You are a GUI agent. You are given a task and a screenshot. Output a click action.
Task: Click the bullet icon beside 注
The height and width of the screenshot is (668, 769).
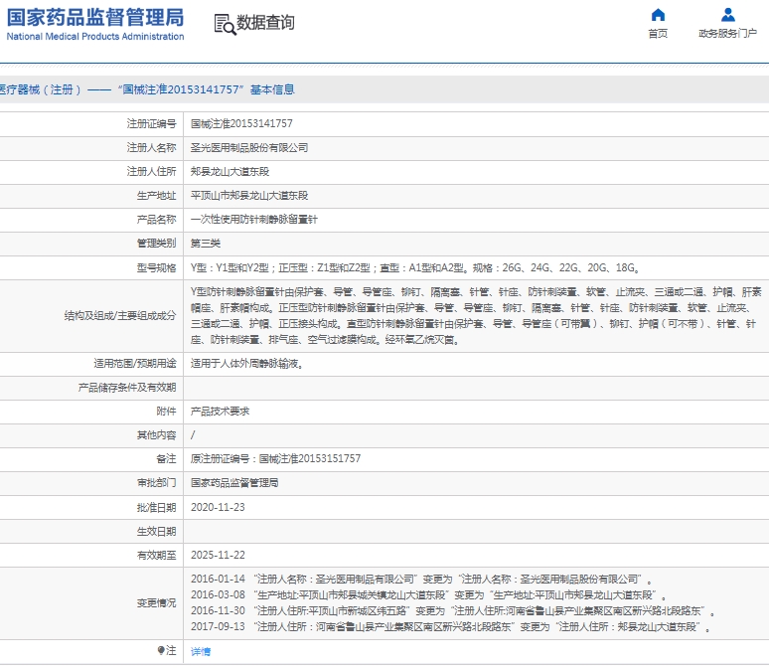coord(160,650)
